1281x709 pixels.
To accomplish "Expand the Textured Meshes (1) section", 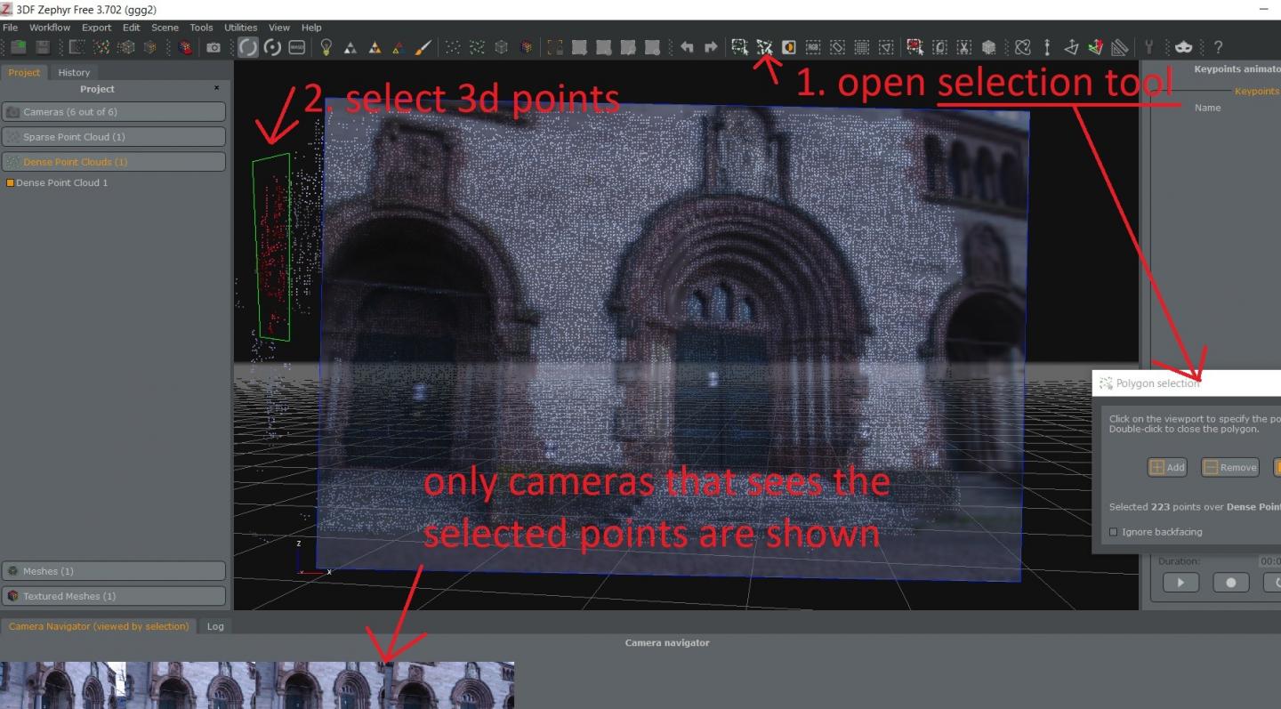I will (x=113, y=596).
